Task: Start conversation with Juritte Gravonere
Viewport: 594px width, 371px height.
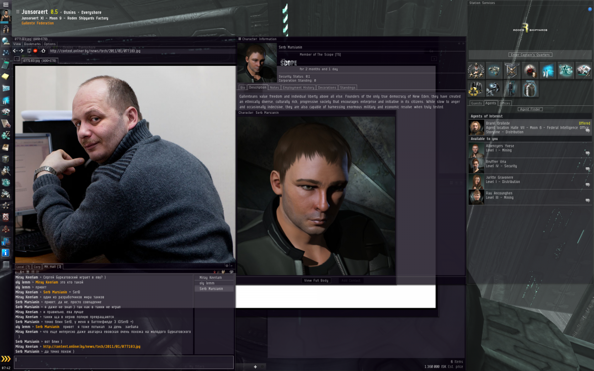Action: coord(588,185)
